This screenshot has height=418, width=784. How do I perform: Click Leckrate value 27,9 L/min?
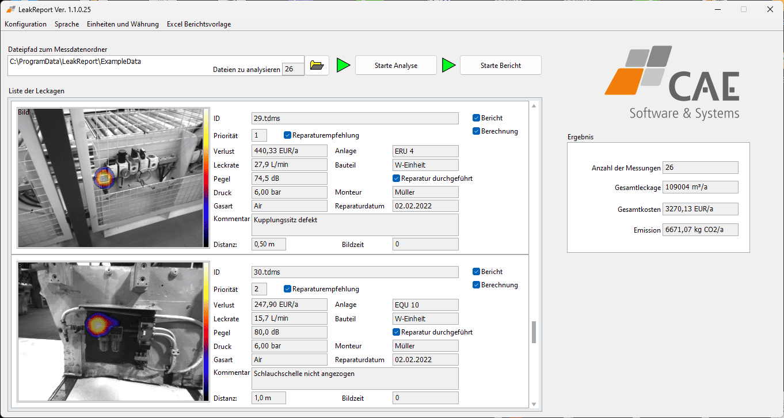point(289,165)
